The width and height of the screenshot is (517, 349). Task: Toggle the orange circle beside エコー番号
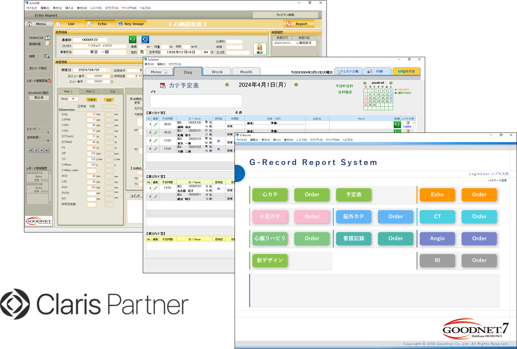tap(112, 82)
